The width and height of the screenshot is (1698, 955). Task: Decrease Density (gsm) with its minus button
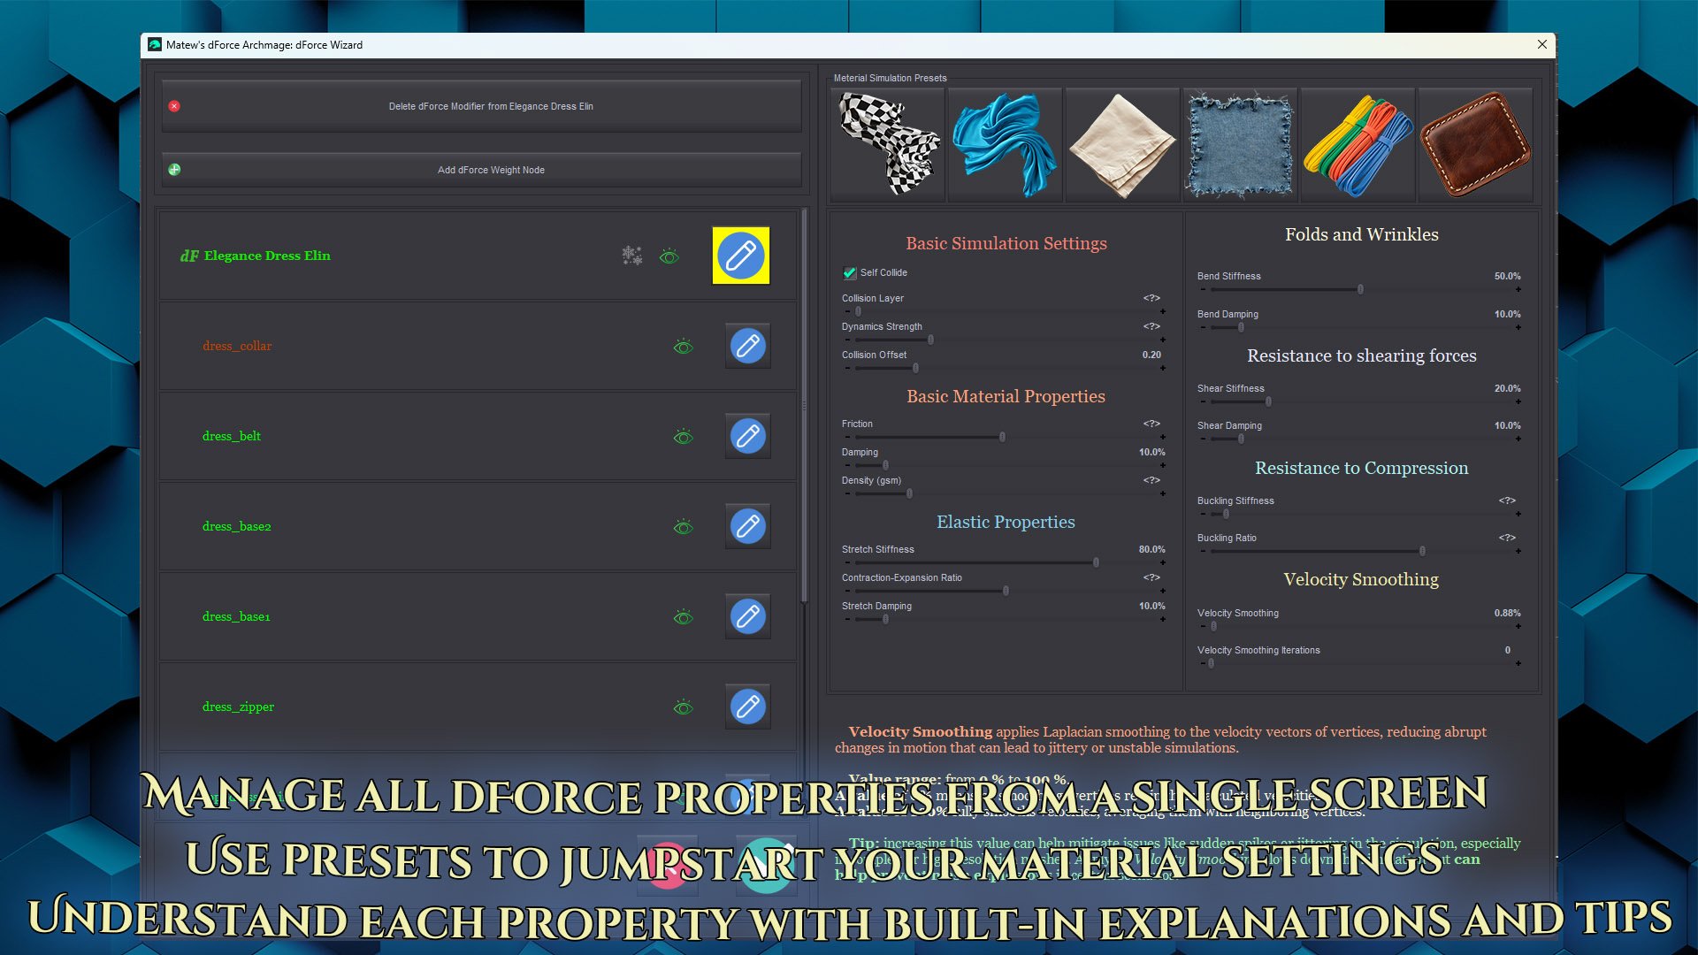(x=847, y=493)
